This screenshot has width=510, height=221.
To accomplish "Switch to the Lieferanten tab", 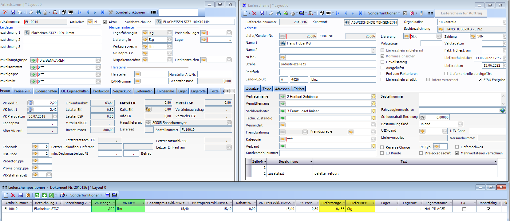I will pos(144,91).
